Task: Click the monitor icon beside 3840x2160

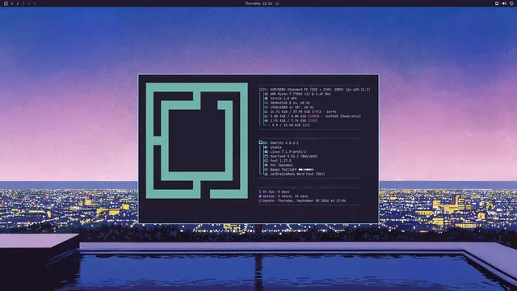Action: point(266,103)
